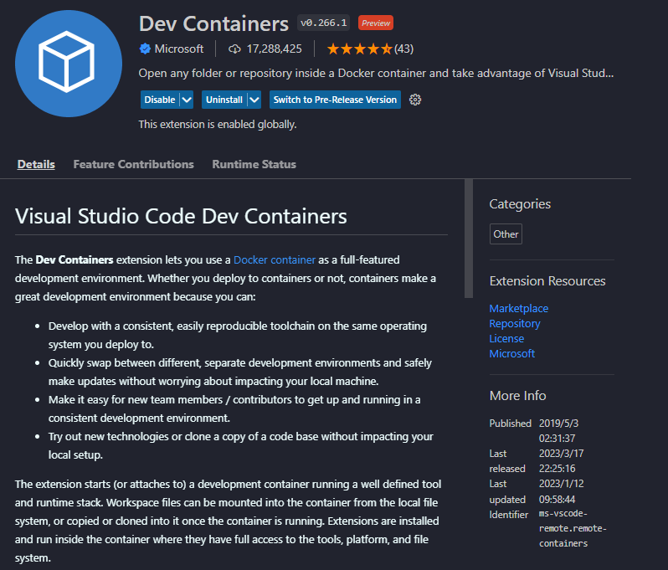Click the Other category tag
This screenshot has height=570, width=668.
506,234
